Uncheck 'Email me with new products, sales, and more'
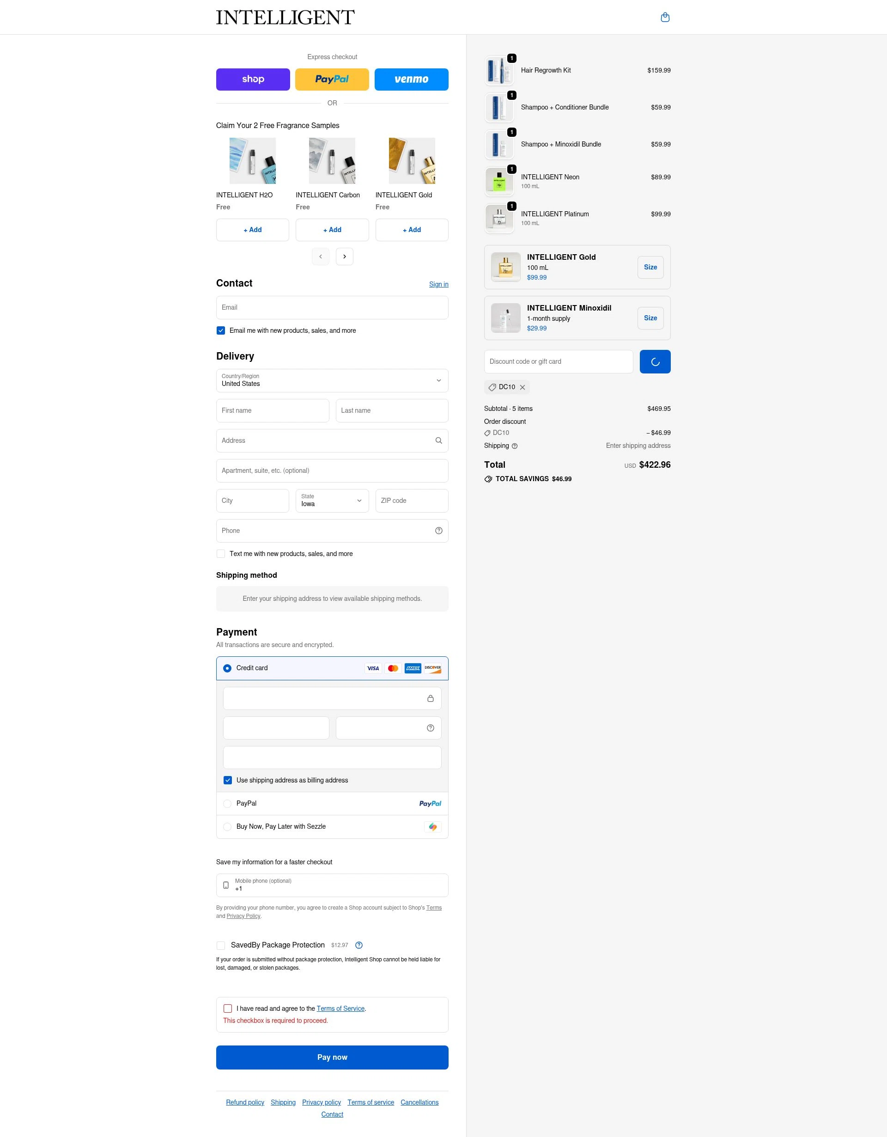The height and width of the screenshot is (1137, 887). pyautogui.click(x=220, y=330)
